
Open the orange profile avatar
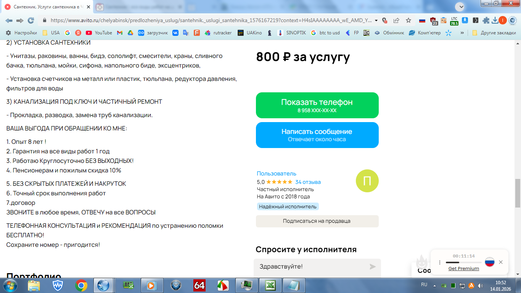[x=503, y=21]
